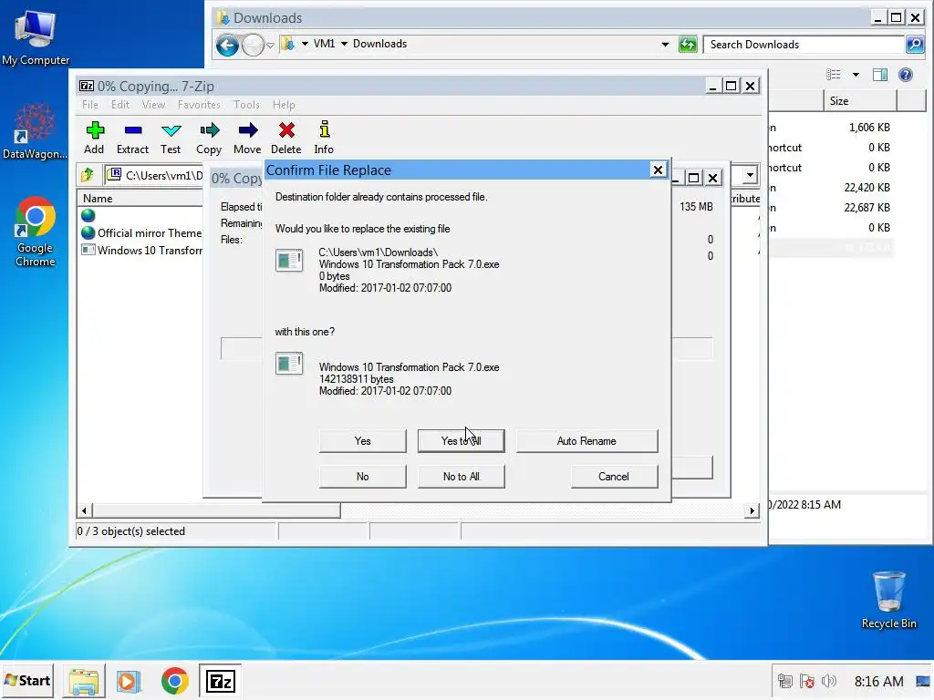The width and height of the screenshot is (934, 700).
Task: Click the horizontal scrollbar thumb in 7-Zip
Action: (217, 510)
